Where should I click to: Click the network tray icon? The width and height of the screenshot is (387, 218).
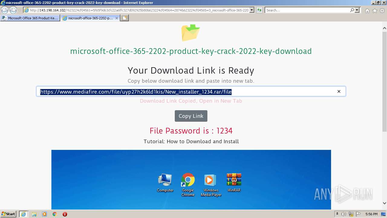click(351, 214)
